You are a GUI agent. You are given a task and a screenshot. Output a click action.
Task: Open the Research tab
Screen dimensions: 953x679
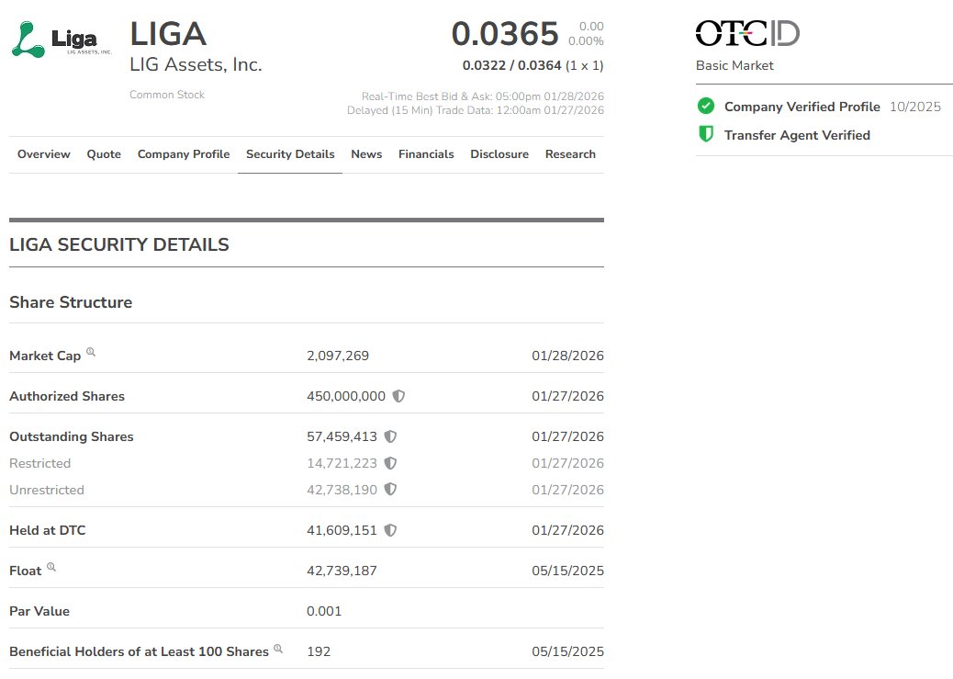point(570,154)
